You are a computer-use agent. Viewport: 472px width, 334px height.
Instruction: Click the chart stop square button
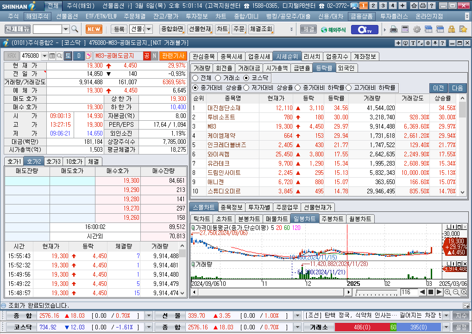click(431, 292)
